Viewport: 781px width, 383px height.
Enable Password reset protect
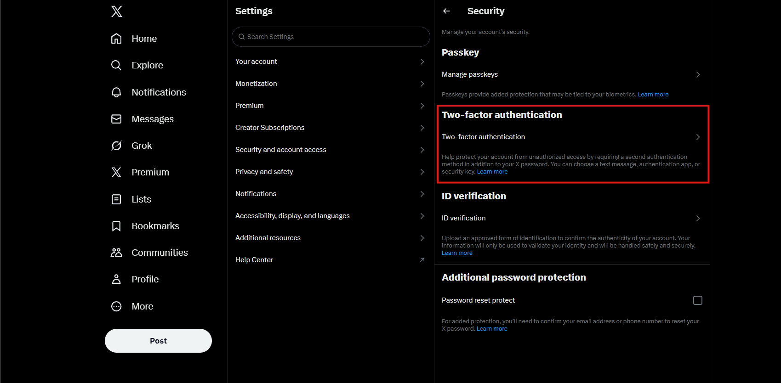697,300
